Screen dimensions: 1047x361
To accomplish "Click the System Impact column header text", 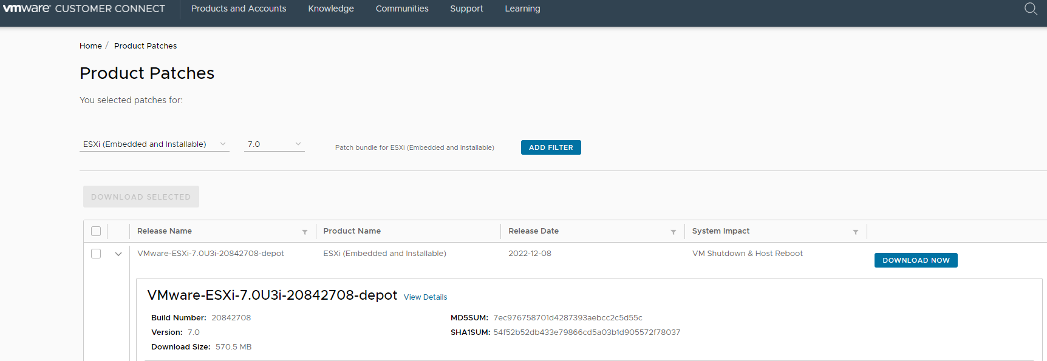I will point(721,231).
